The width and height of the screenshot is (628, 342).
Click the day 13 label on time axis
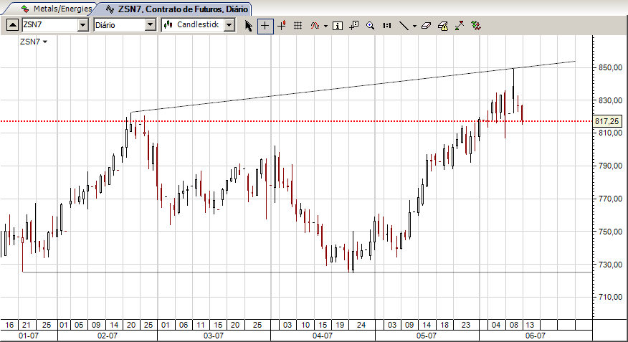coord(530,325)
